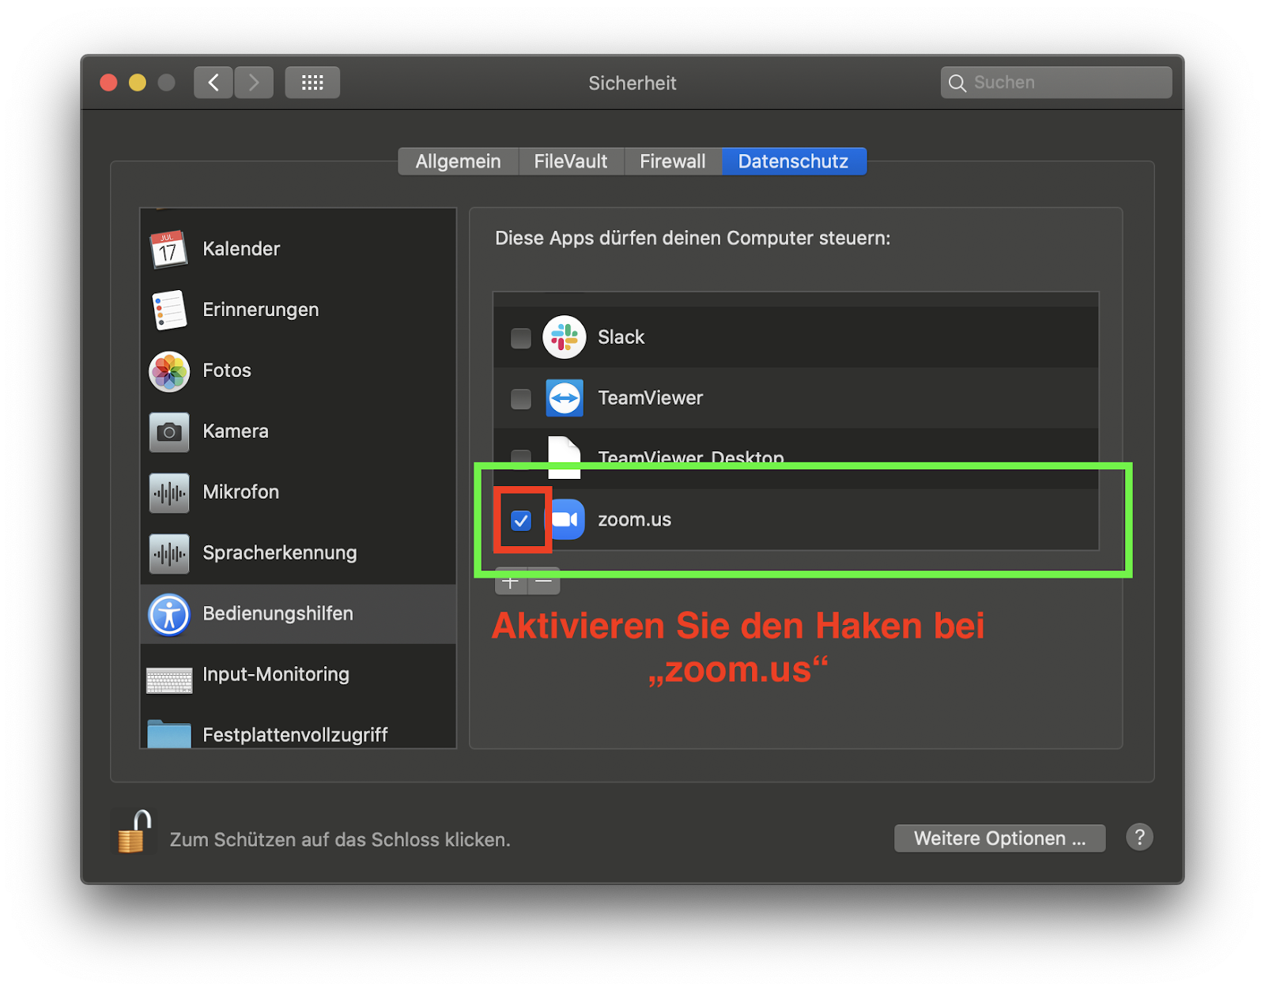Select the Datenschutz tab

tap(794, 161)
